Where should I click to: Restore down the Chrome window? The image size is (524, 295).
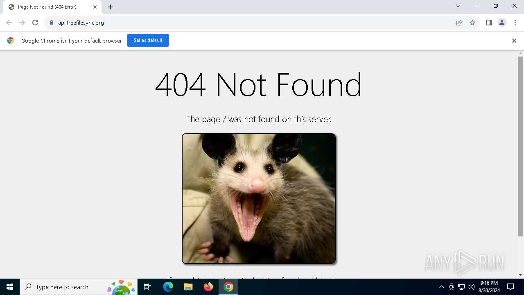tap(496, 6)
